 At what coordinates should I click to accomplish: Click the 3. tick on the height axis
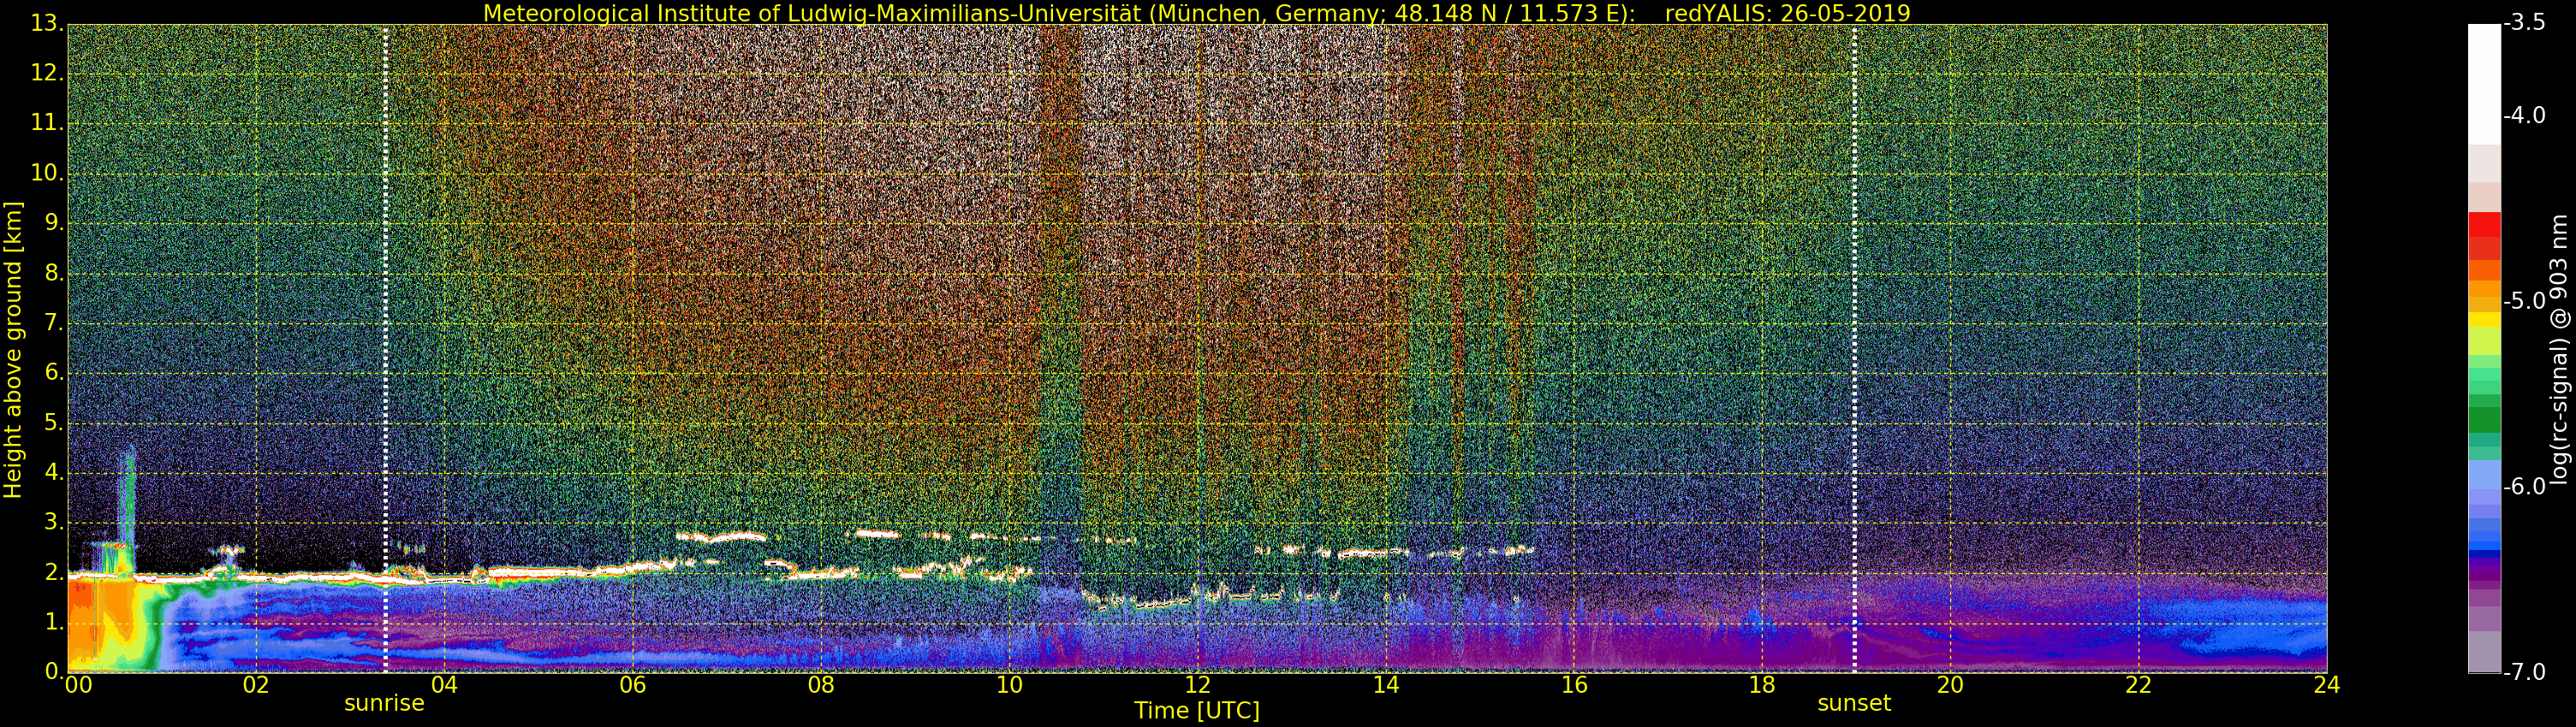click(54, 523)
